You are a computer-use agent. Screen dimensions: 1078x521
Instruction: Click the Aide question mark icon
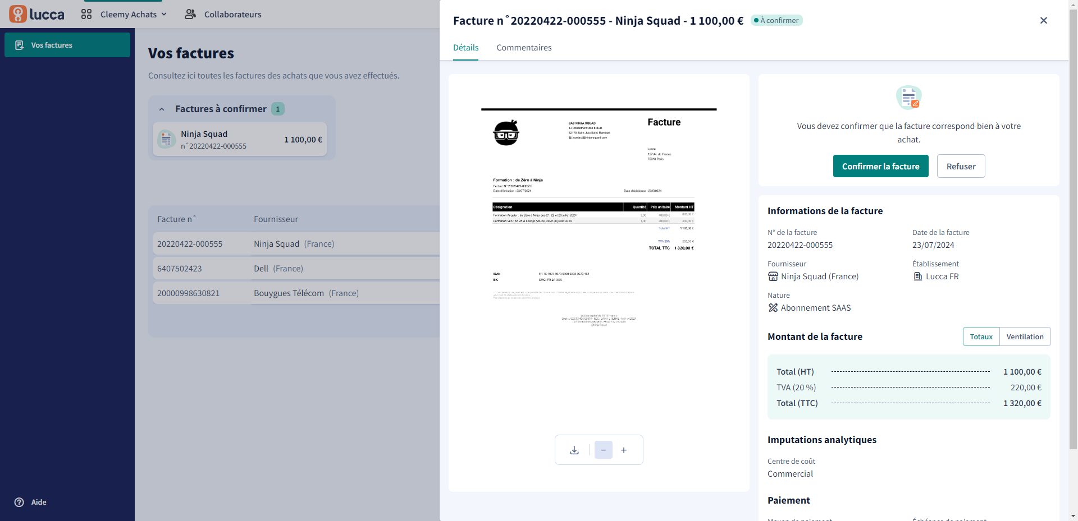tap(19, 502)
